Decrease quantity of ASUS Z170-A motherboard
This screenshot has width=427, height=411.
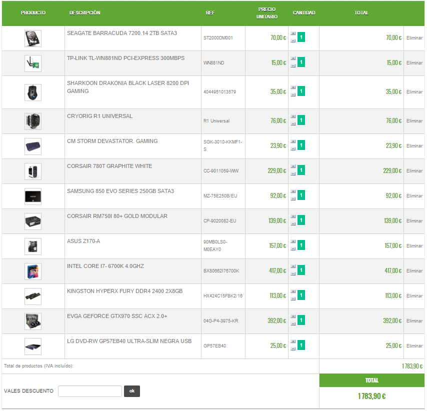[x=293, y=249]
